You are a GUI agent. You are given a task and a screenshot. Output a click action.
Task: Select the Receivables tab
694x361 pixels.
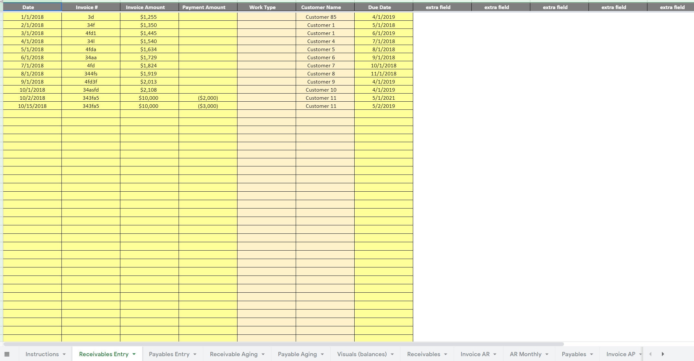tap(424, 354)
